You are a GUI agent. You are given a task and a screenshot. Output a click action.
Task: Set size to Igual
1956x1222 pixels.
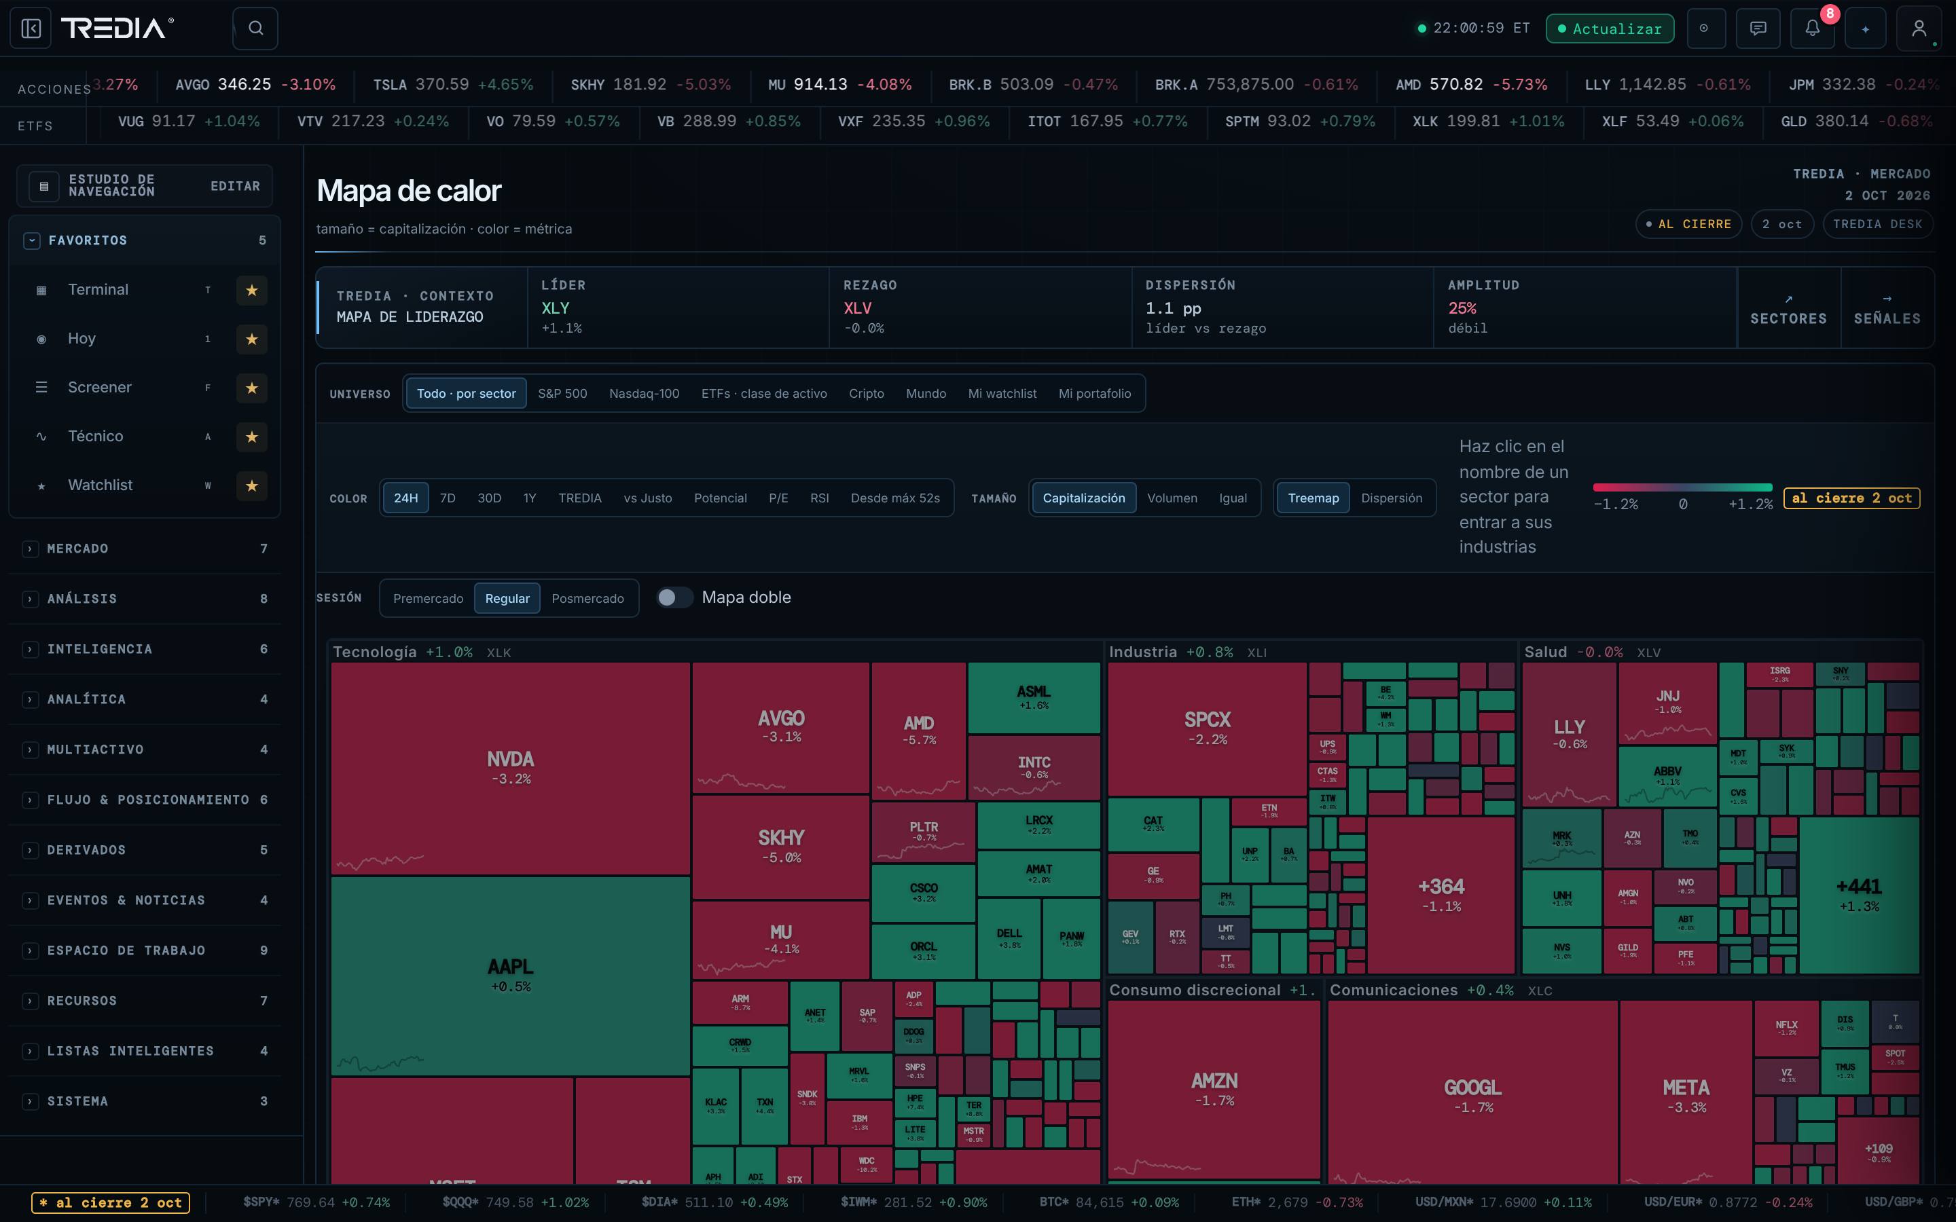(x=1233, y=498)
